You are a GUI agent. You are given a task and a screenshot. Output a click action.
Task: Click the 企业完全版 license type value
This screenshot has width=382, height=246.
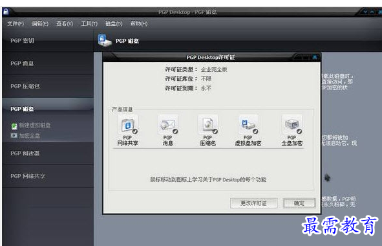[x=214, y=69]
